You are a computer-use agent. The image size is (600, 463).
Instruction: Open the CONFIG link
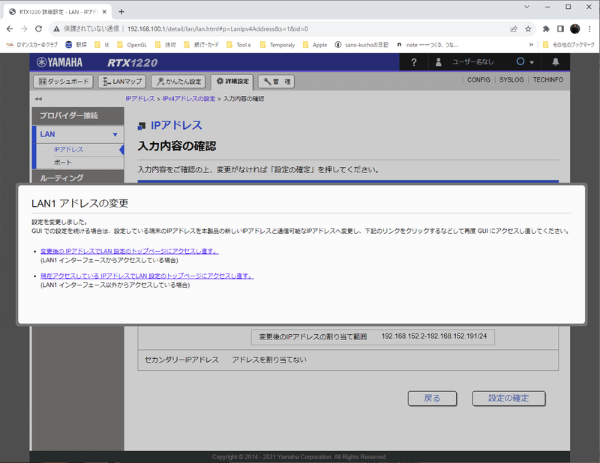[478, 80]
